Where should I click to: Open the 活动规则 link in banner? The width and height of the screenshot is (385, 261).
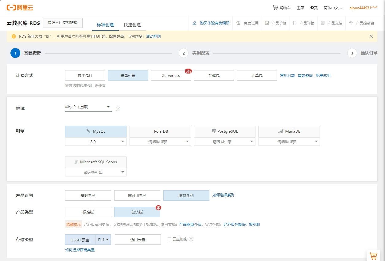pyautogui.click(x=153, y=36)
